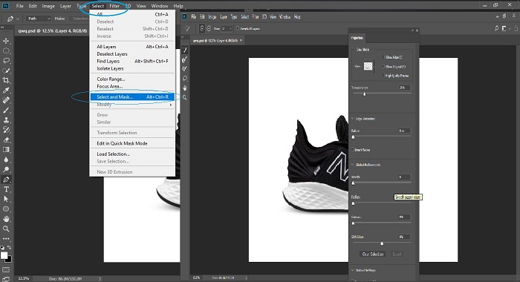The width and height of the screenshot is (520, 282).
Task: Enable the Show Edge checkbox
Action: pos(384,57)
